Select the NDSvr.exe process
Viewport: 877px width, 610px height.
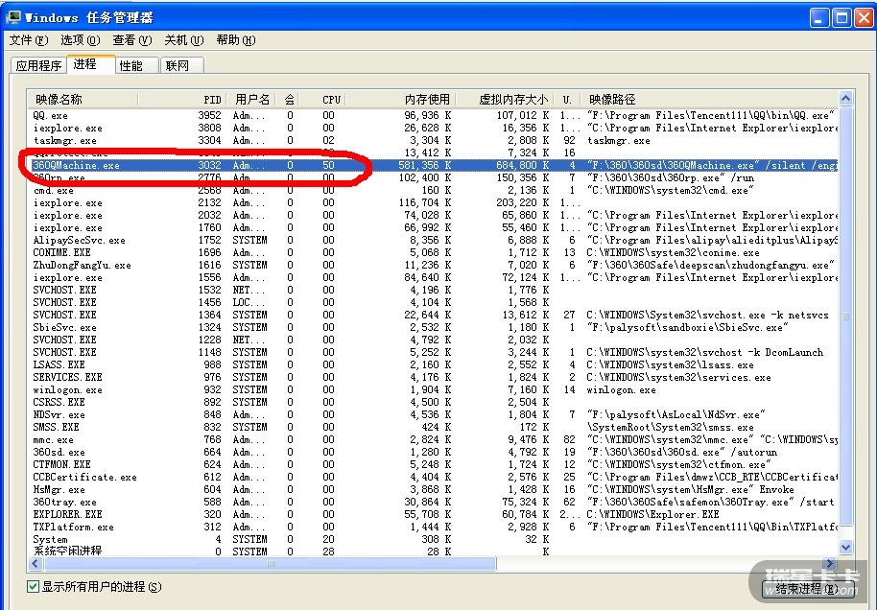point(433,414)
